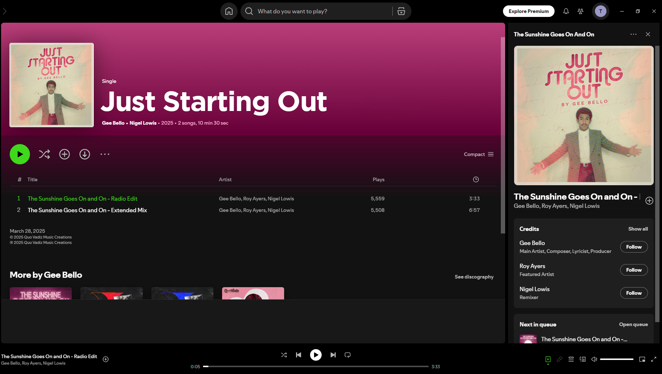Open the lyrics microphone icon
The height and width of the screenshot is (374, 662).
[x=560, y=359]
